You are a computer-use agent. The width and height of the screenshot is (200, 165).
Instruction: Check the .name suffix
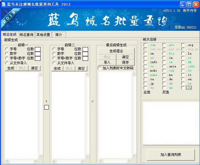point(145,75)
